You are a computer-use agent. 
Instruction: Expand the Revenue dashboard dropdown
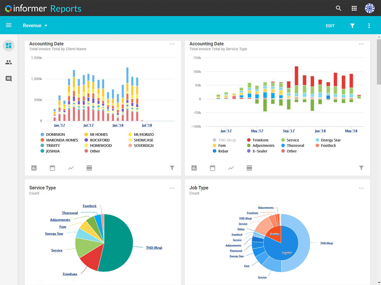(35, 25)
